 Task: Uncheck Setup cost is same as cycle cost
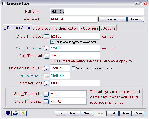coord(52,42)
